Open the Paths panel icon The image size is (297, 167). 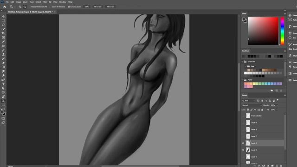pyautogui.click(x=290, y=20)
